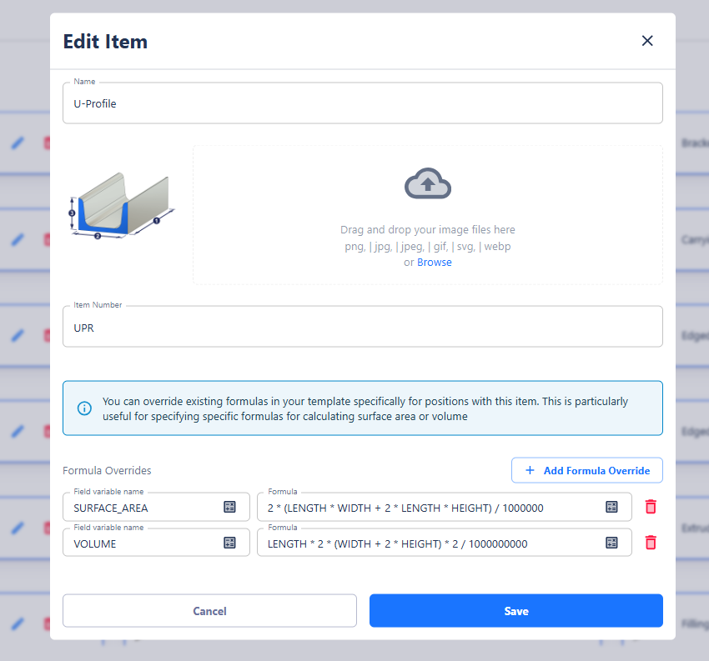Focus the Name field containing U-Profile
This screenshot has height=661, width=709.
(362, 104)
